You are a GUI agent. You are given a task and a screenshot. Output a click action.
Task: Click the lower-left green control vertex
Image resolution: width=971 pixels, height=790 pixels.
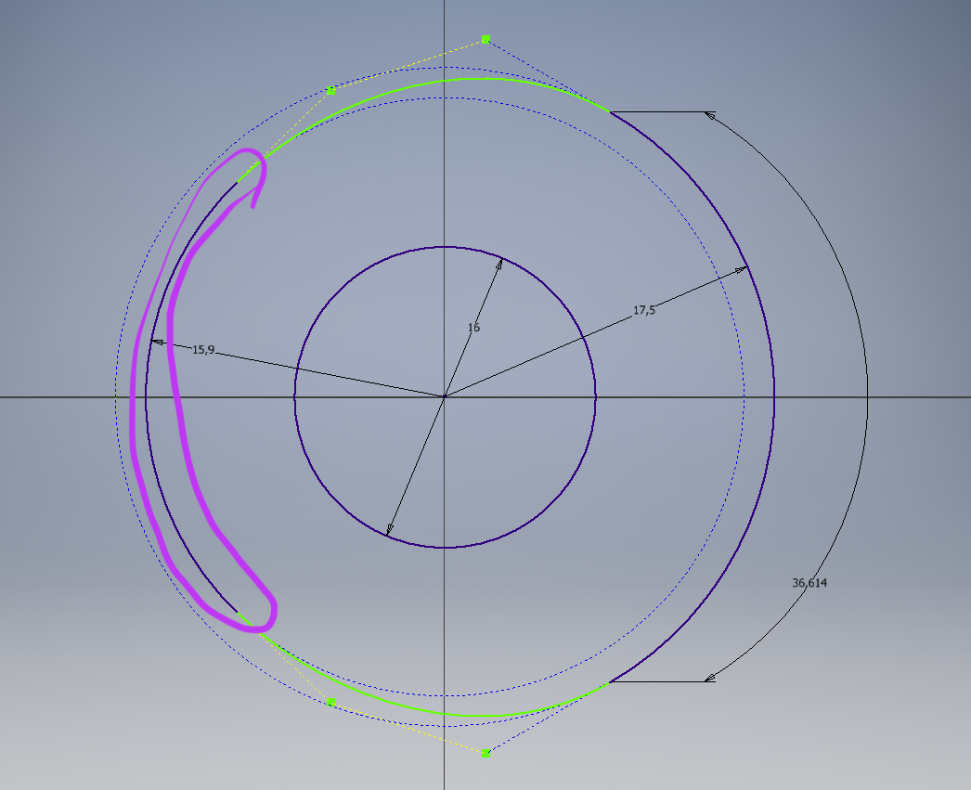pos(331,702)
